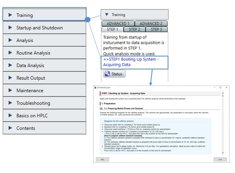
Task: Select the STEP 2 tab
Action: click(134, 29)
